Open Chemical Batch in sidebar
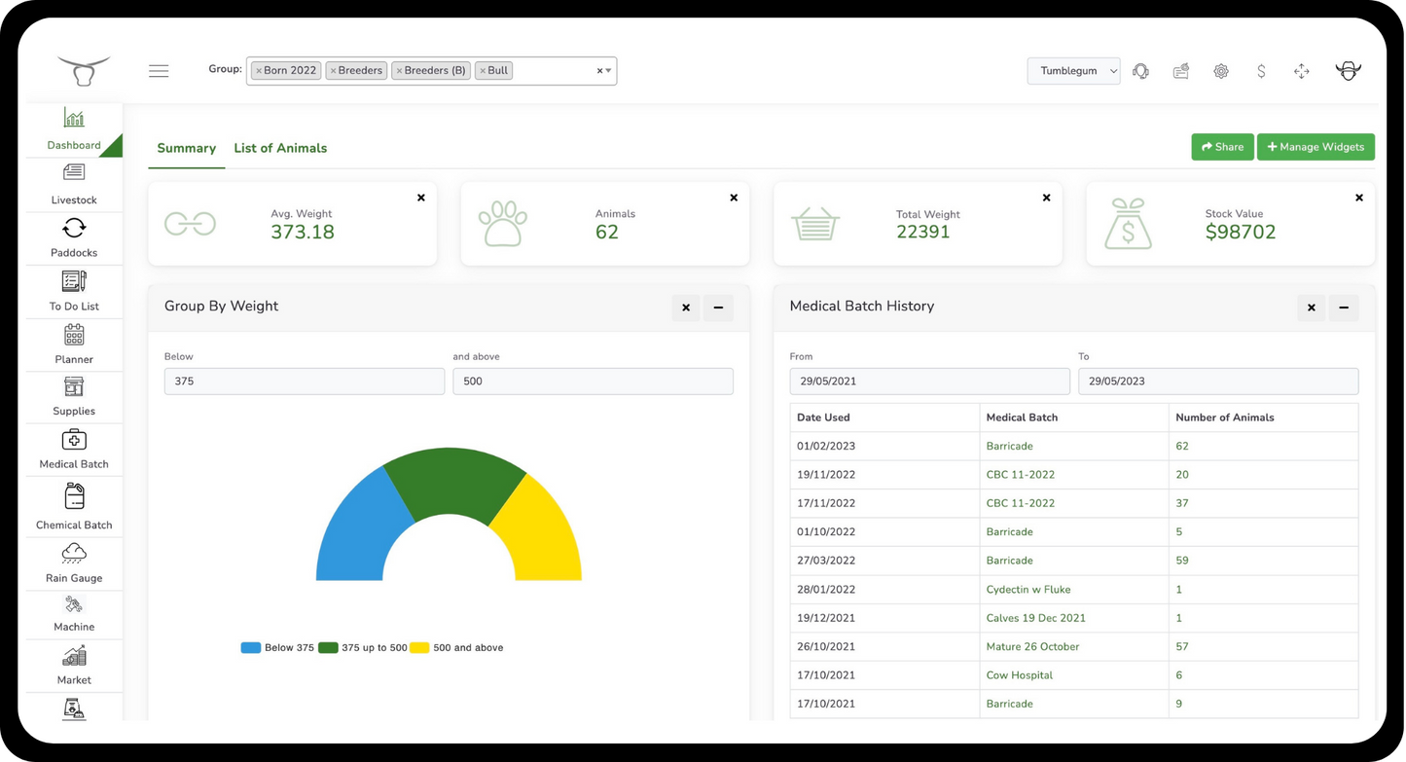 tap(74, 506)
